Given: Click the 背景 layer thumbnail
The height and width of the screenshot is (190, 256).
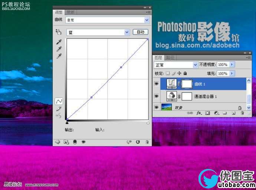Looking at the screenshot, I should (166, 107).
